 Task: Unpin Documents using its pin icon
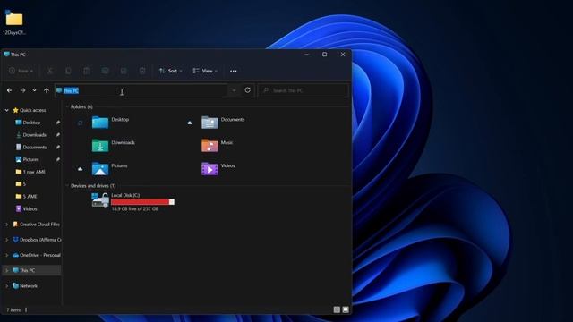coord(57,147)
